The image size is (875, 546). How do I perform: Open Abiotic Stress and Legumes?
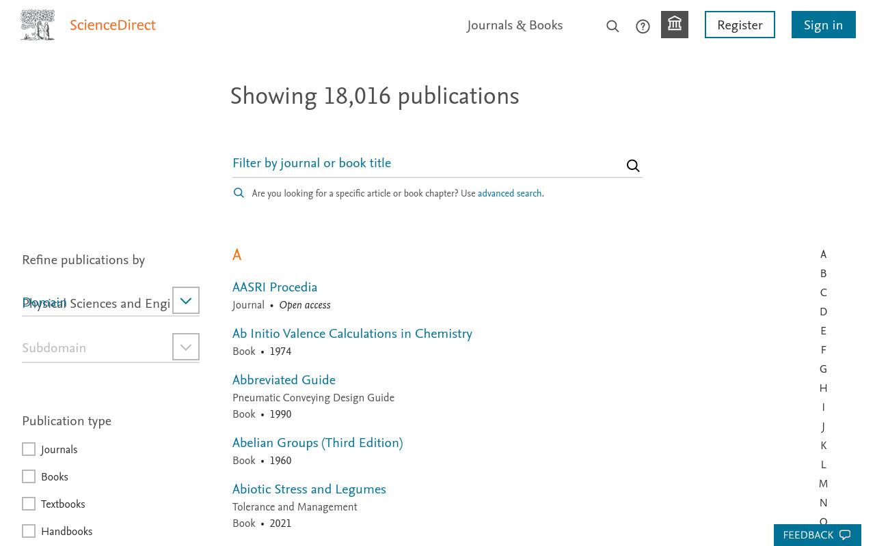(x=309, y=490)
